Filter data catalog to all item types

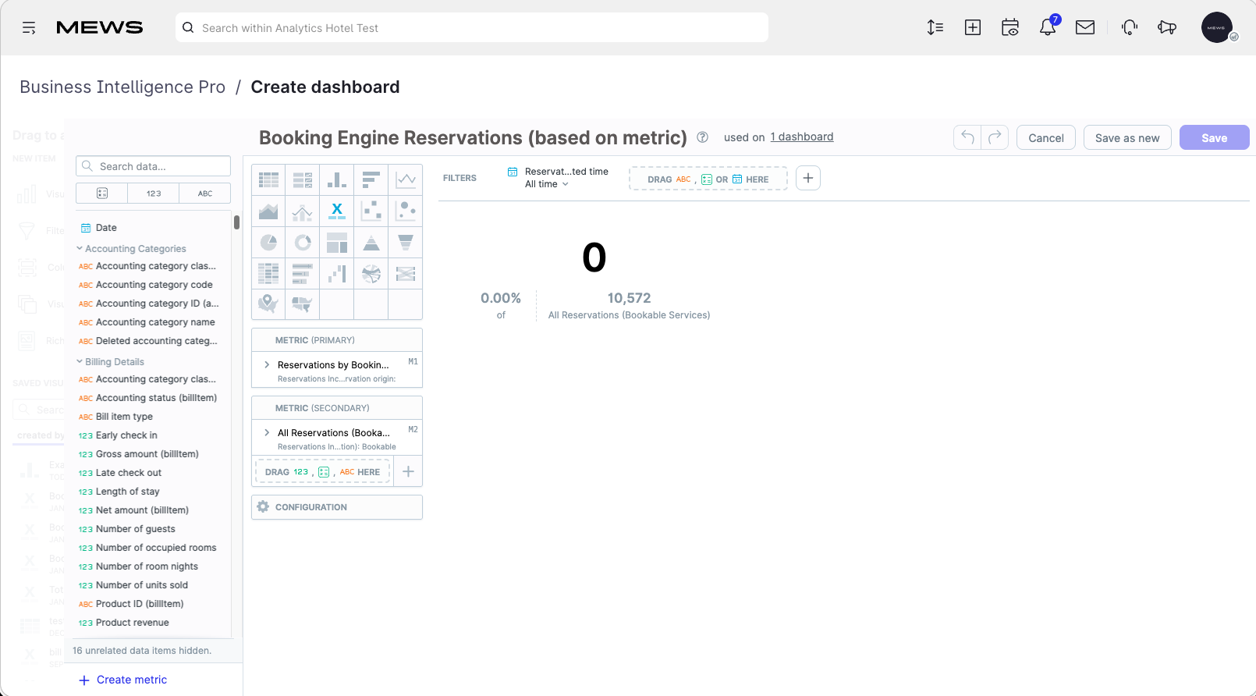pos(102,193)
